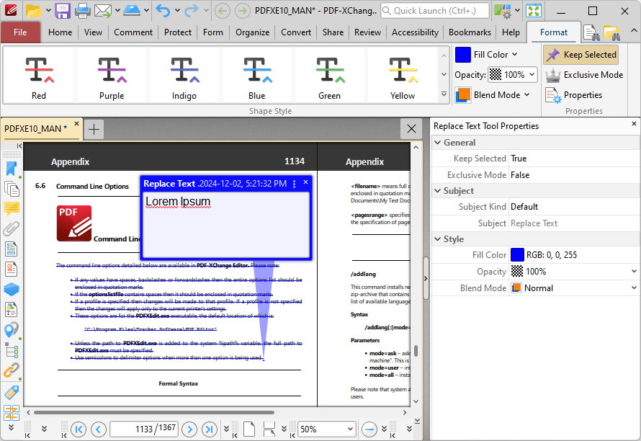Toggle full screen mode icon
This screenshot has width=641, height=441.
click(534, 11)
